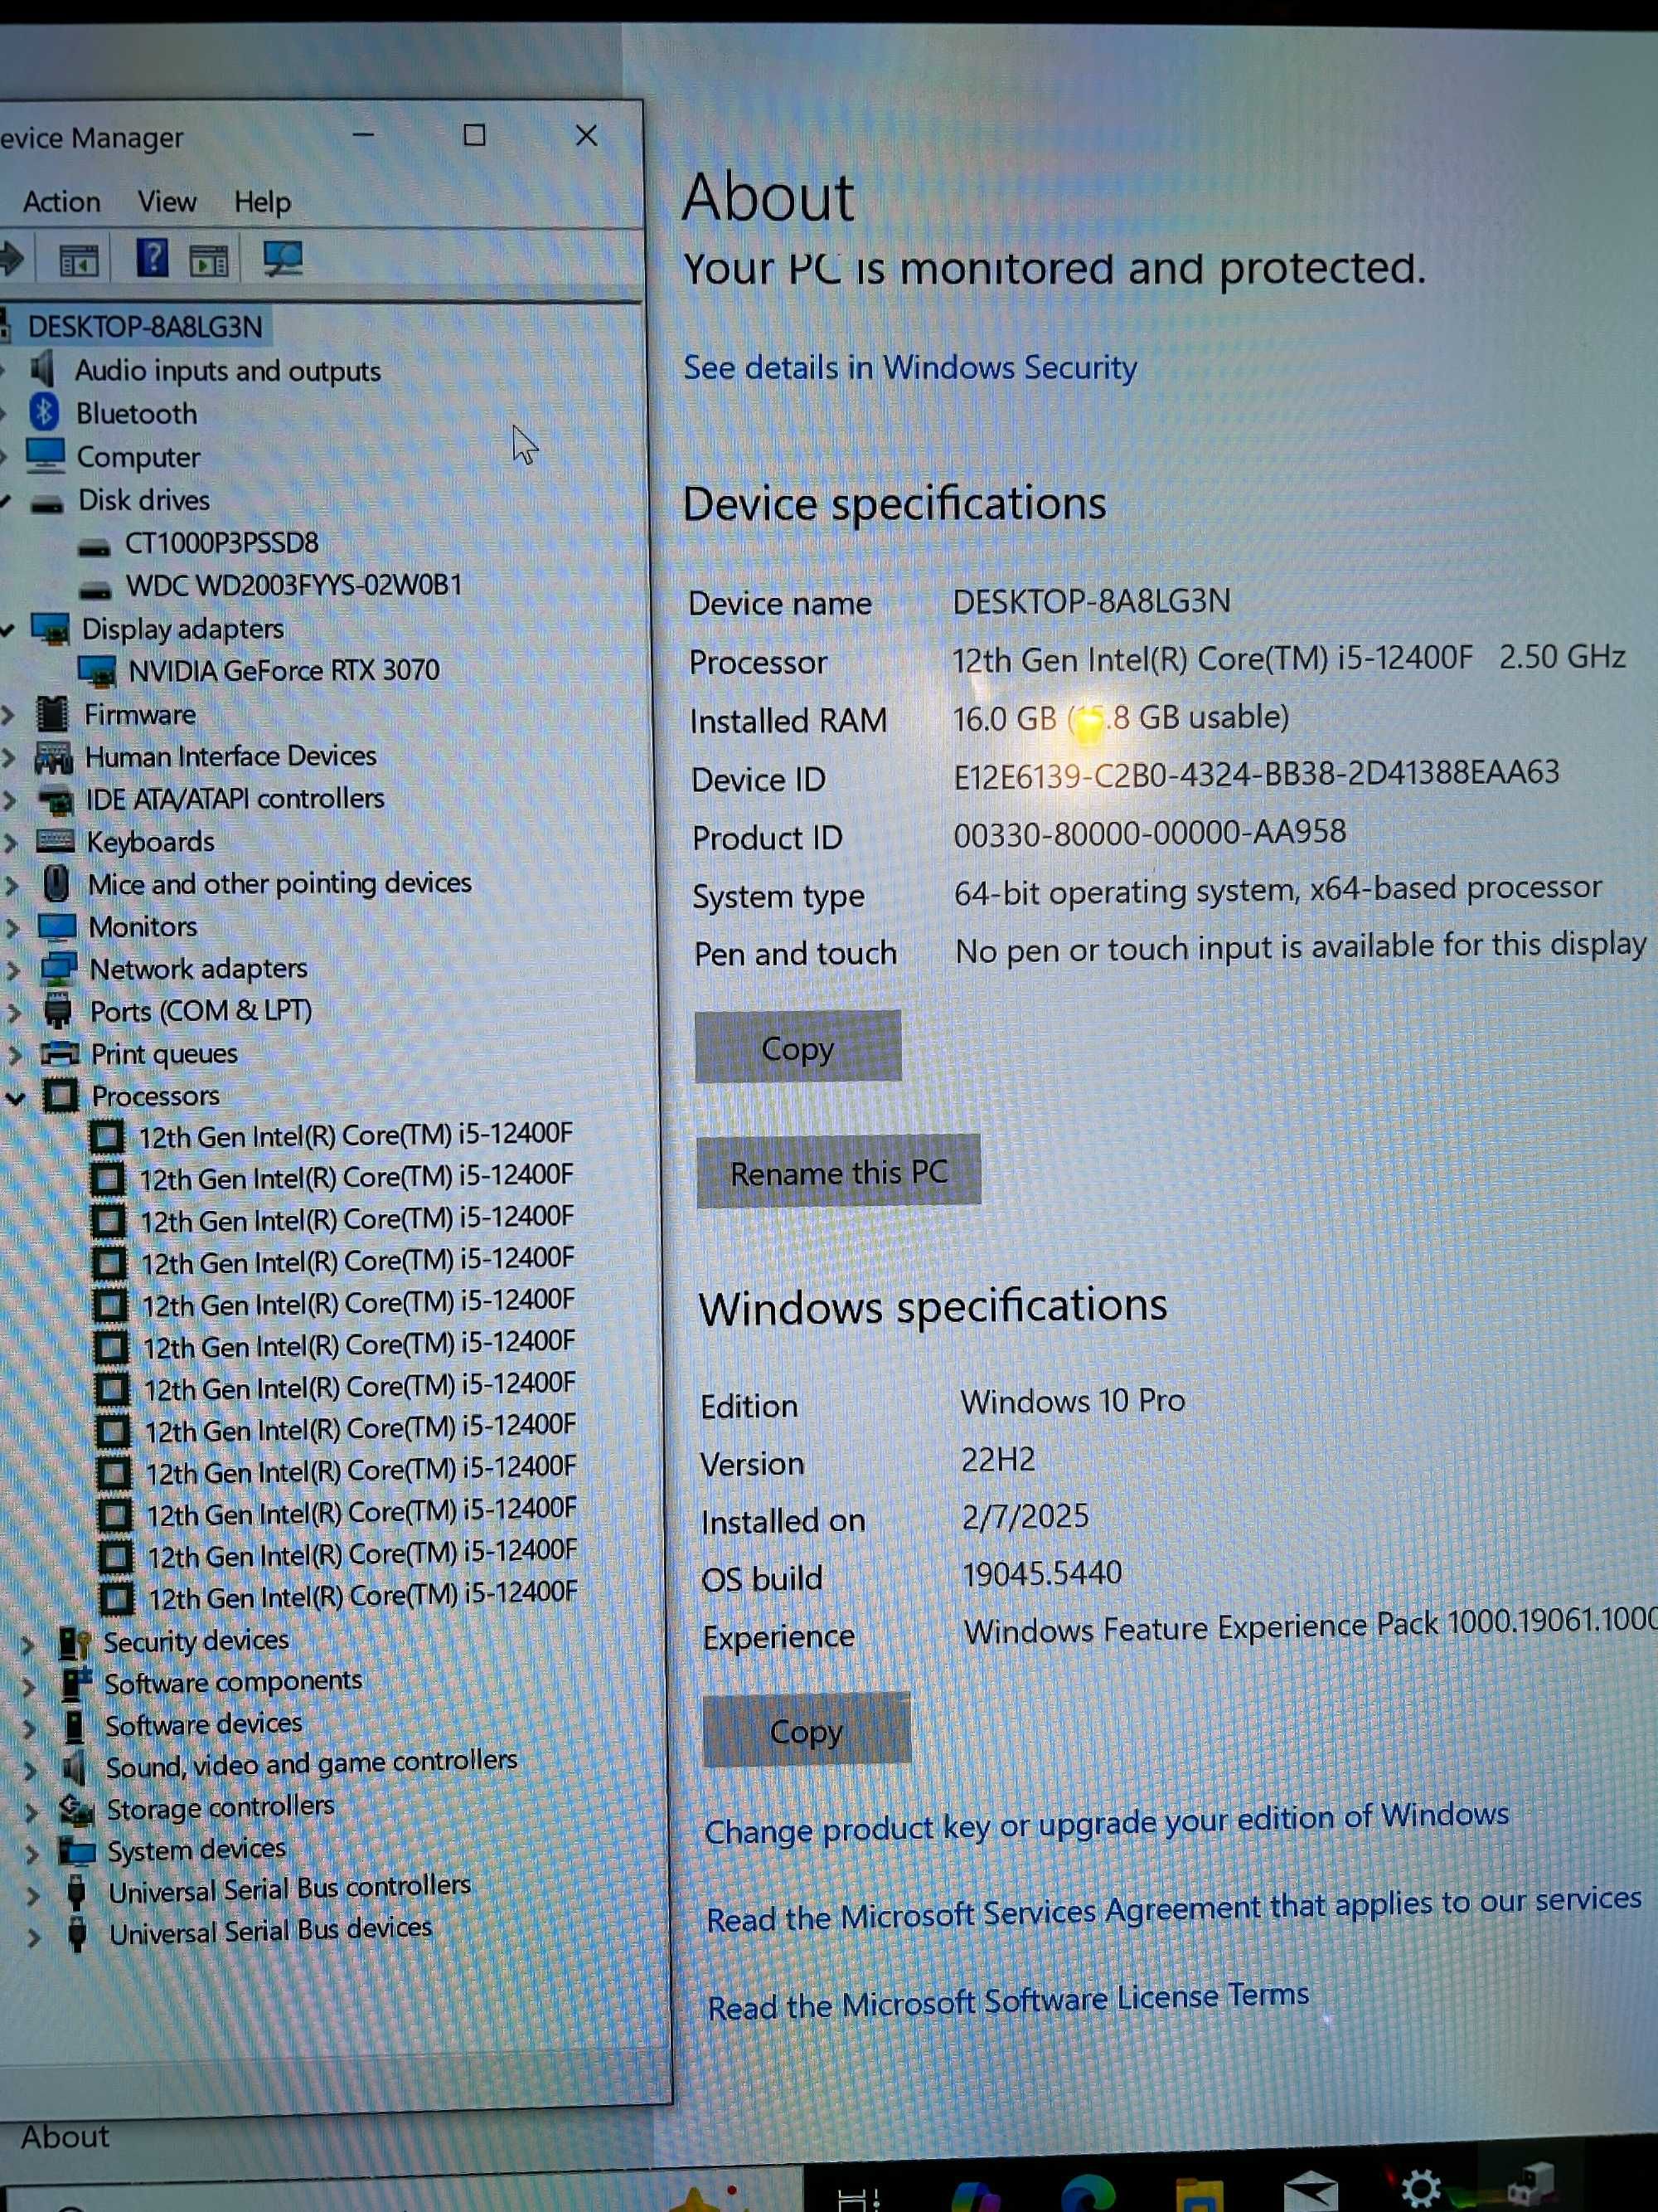Click Copy under Windows specifications

(807, 1730)
